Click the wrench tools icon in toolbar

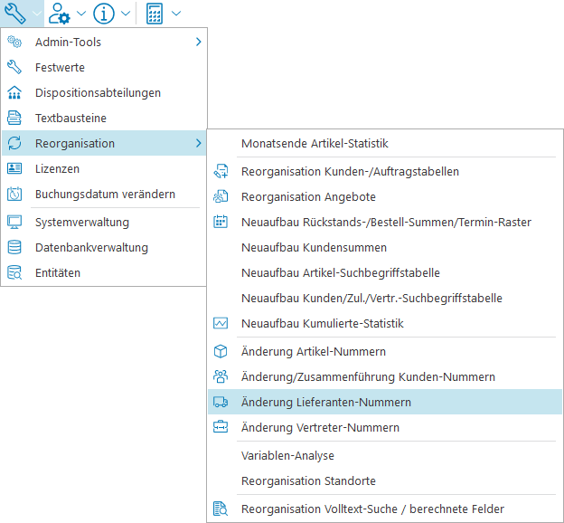click(16, 14)
